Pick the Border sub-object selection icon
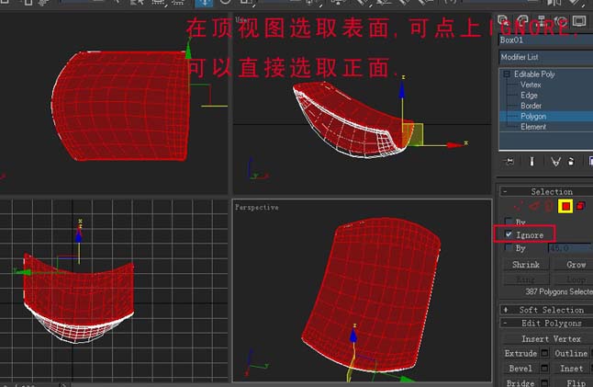Screen dimensions: 593x387 (549, 206)
